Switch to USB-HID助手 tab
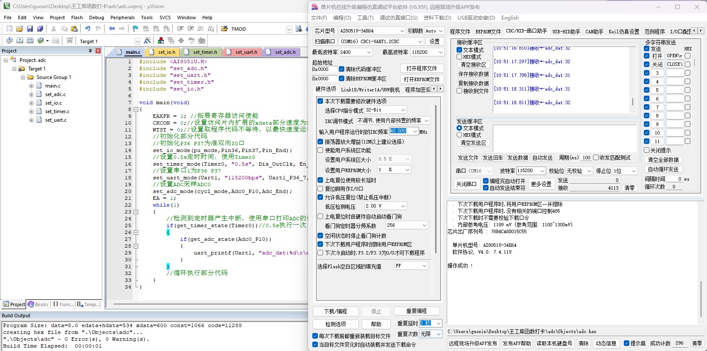Image resolution: width=707 pixels, height=351 pixels. 566,32
